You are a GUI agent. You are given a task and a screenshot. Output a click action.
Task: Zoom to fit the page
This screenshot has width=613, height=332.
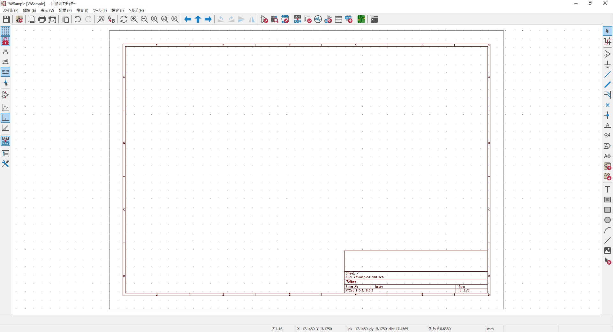(x=154, y=19)
